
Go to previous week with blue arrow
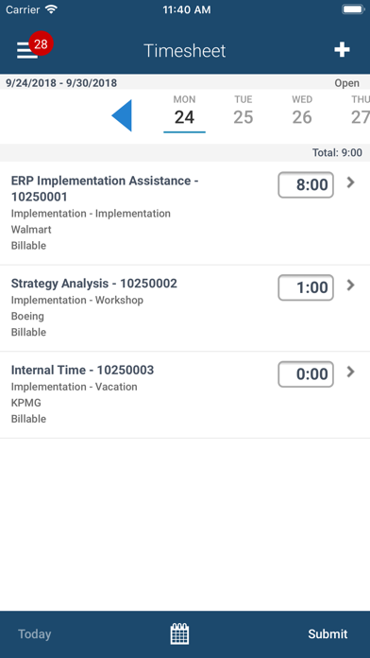pyautogui.click(x=122, y=115)
